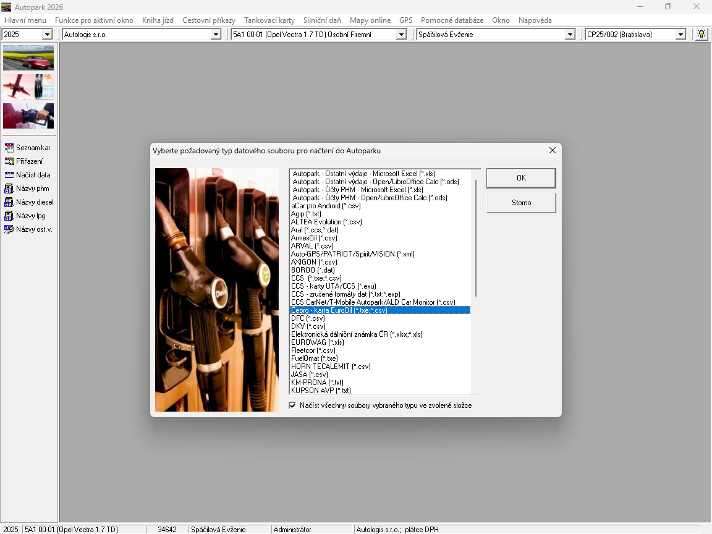Click the fuel pump nozzle image icon
This screenshot has height=534, width=712.
[x=28, y=116]
